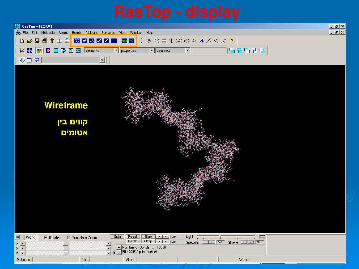Select the first display-mode icon in the orange box
The width and height of the screenshot is (359, 269).
[x=77, y=41]
